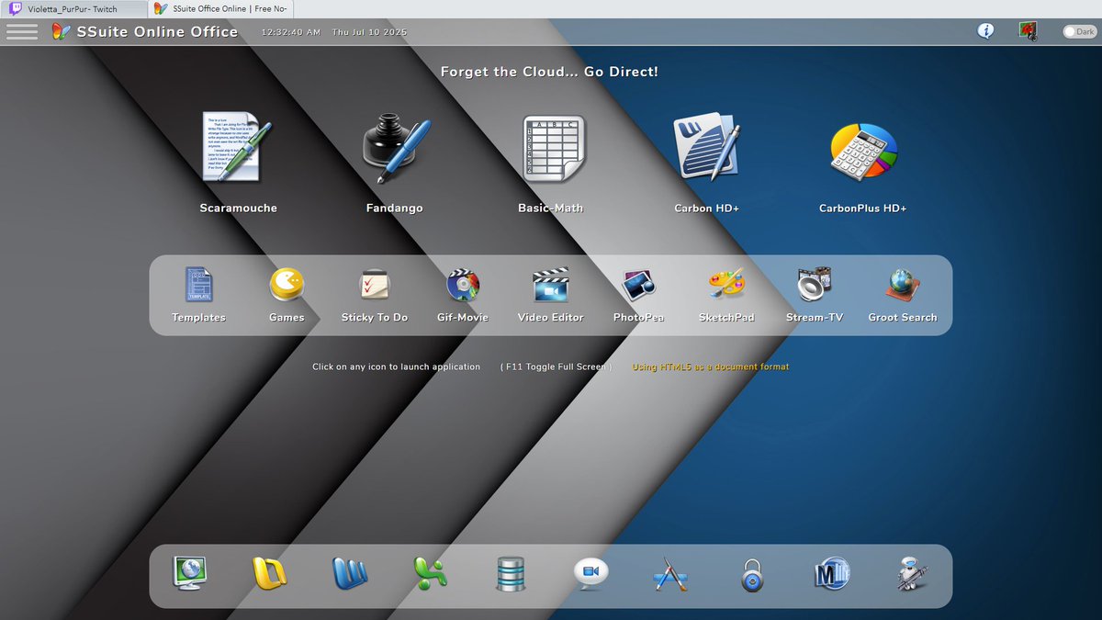Click the 'Forget the Cloud... Go Direct!' heading

click(x=549, y=71)
